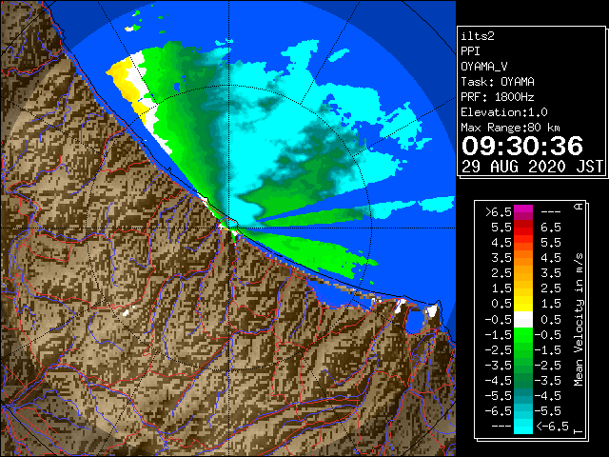Click the "OYAMA_V" product name
The image size is (609, 457).
coord(484,67)
